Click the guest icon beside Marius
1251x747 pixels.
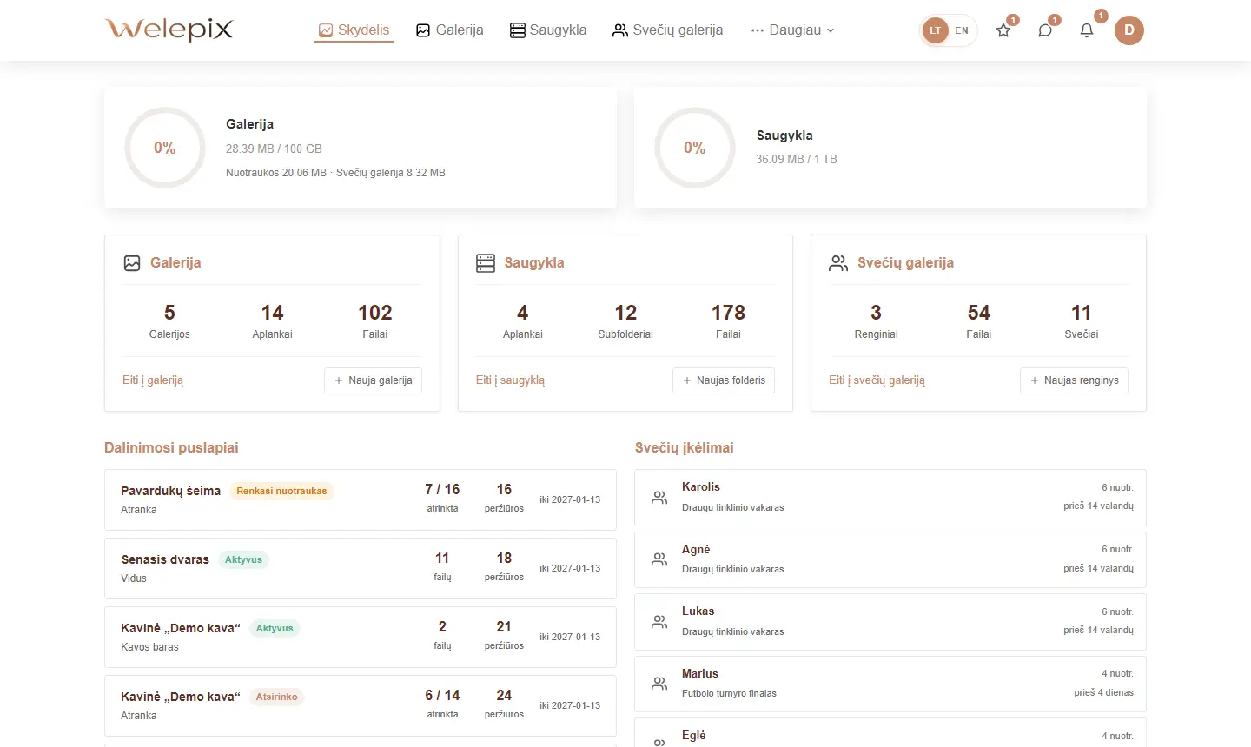659,684
